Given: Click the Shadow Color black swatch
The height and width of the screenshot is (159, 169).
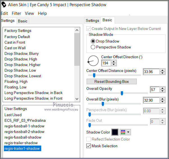Looking at the screenshot, I should click(x=115, y=132).
